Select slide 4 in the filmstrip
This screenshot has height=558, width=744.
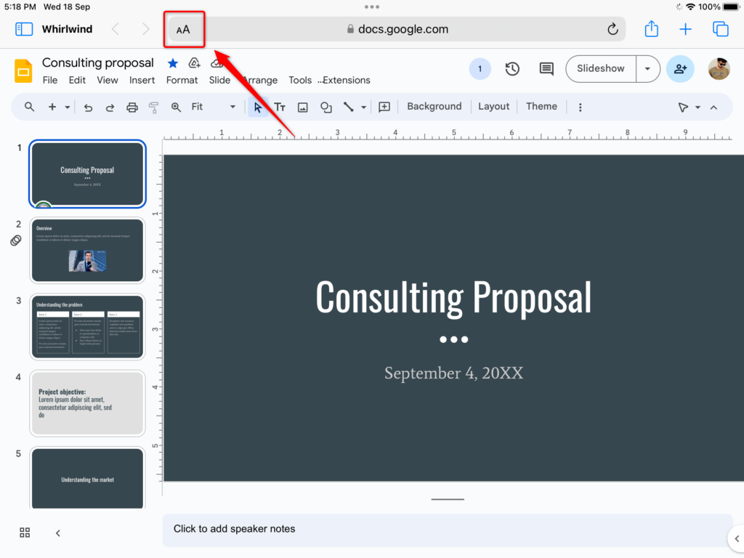pyautogui.click(x=87, y=402)
